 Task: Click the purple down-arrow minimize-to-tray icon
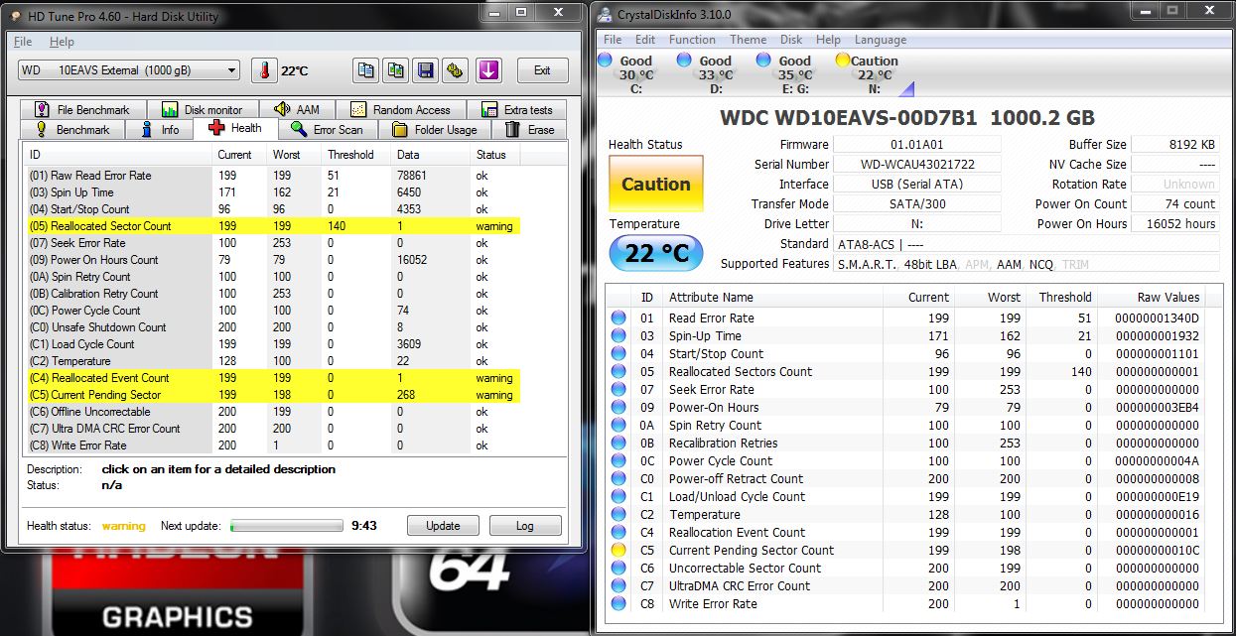[487, 70]
